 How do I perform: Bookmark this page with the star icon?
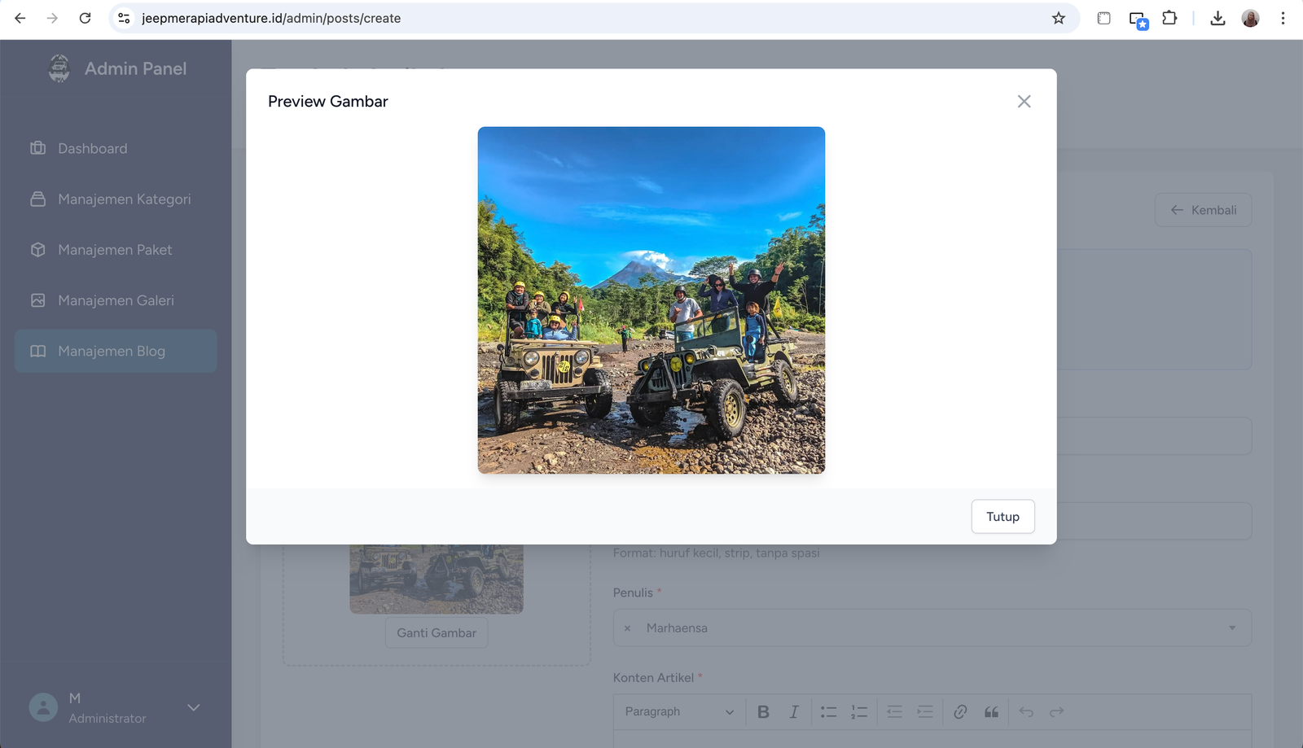[1058, 18]
